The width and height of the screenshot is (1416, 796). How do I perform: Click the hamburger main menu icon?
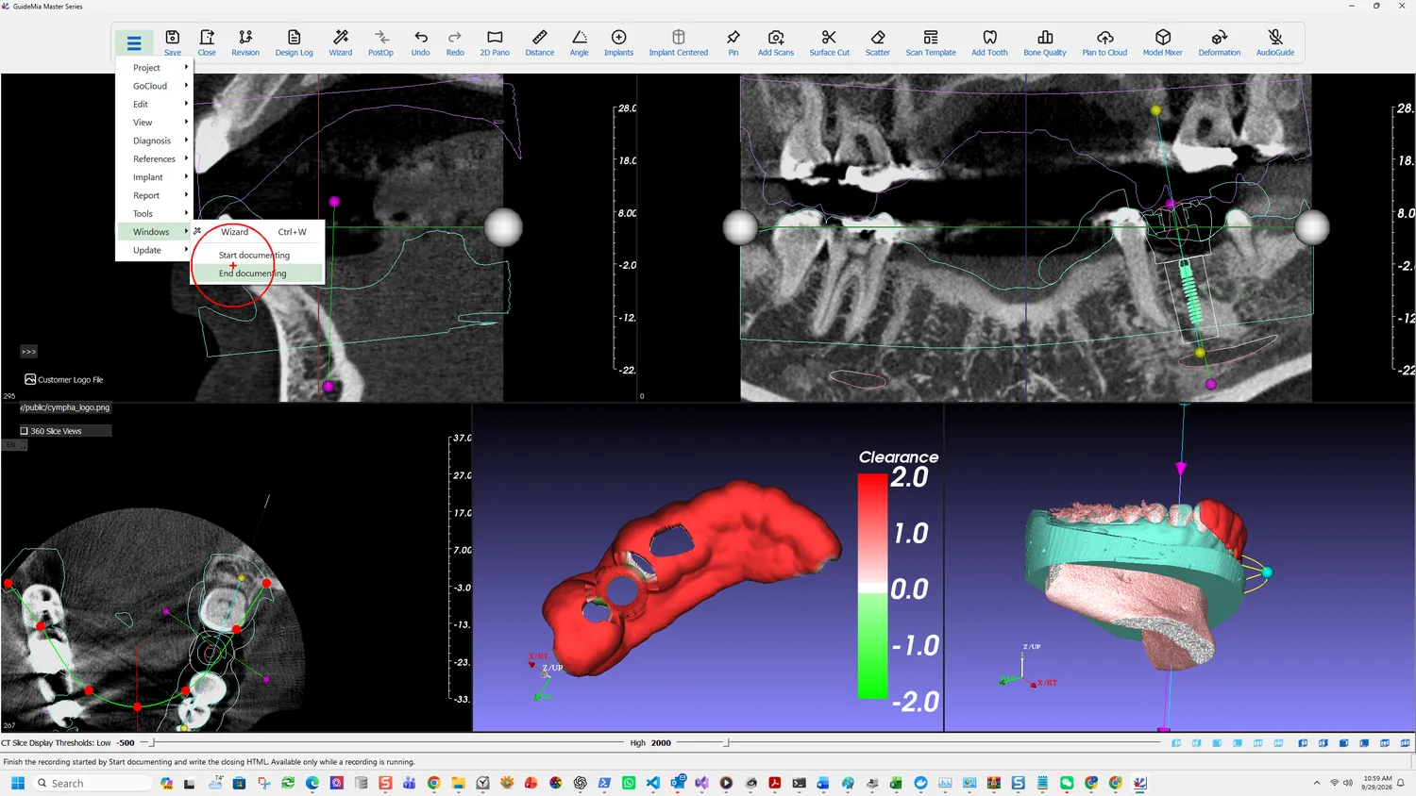(x=134, y=42)
